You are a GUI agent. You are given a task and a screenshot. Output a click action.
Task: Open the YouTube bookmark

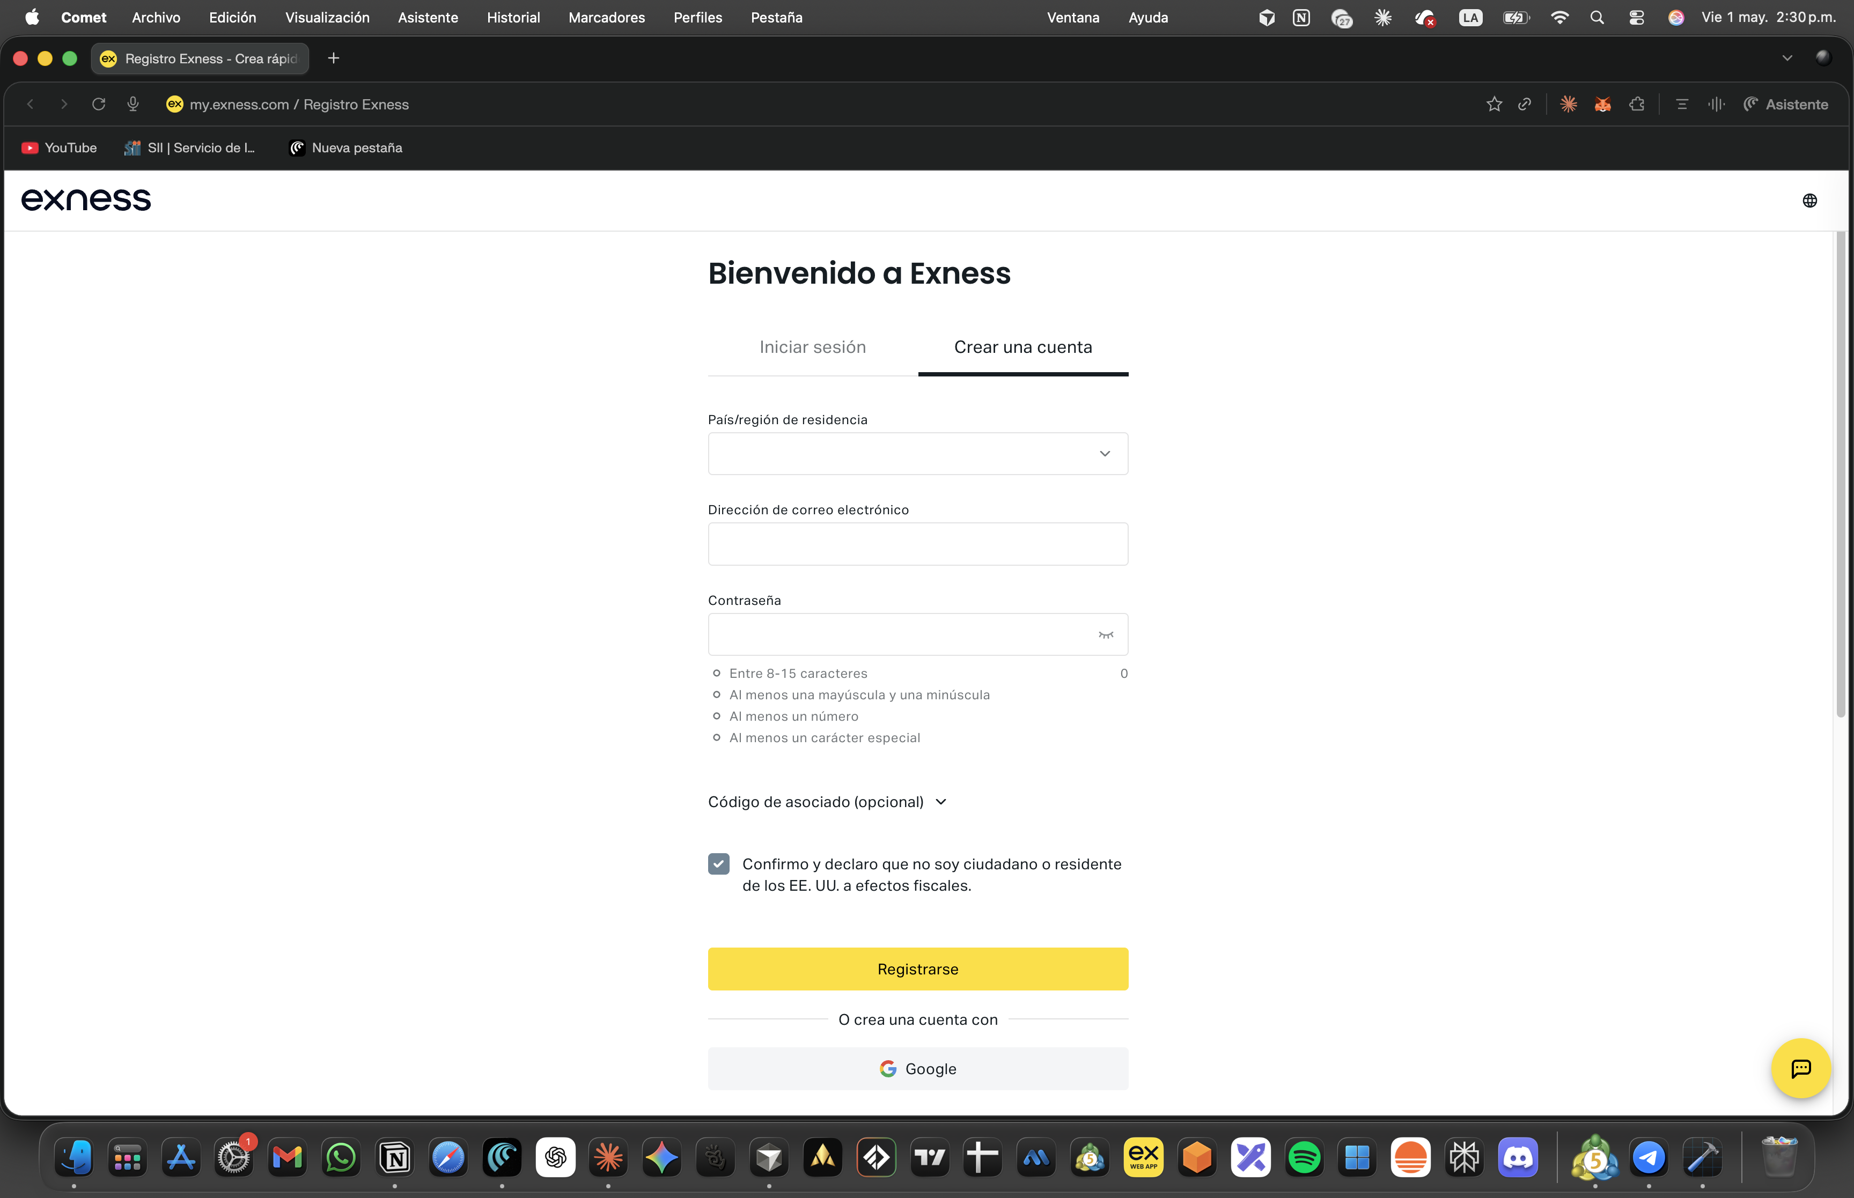[59, 148]
